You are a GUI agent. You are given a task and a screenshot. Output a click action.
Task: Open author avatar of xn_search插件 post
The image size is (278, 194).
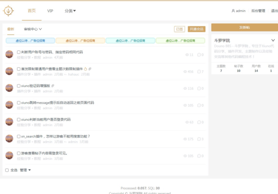[x=9, y=138]
